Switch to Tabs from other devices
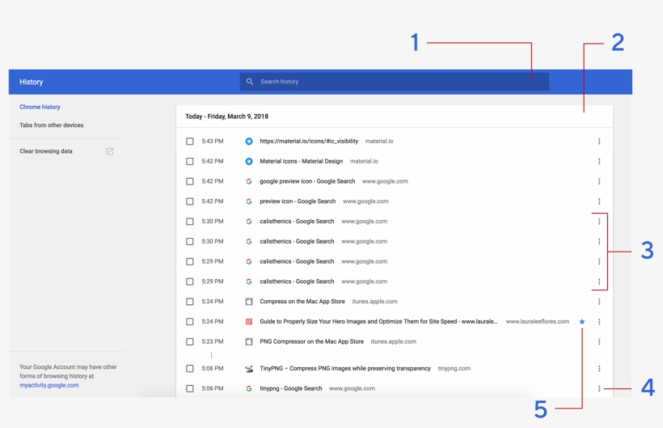The width and height of the screenshot is (663, 428). (x=51, y=125)
